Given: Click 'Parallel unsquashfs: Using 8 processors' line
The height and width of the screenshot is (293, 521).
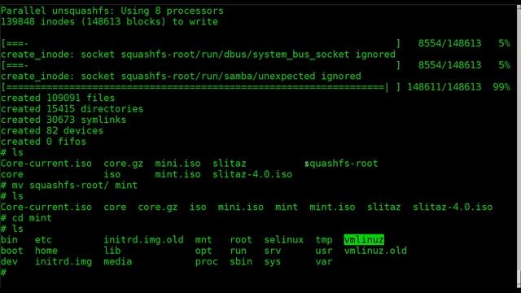Looking at the screenshot, I should tap(112, 11).
